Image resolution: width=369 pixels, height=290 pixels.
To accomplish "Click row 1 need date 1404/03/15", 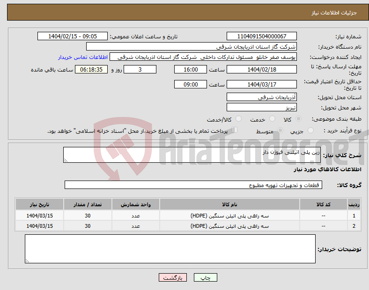I will click(x=39, y=216).
